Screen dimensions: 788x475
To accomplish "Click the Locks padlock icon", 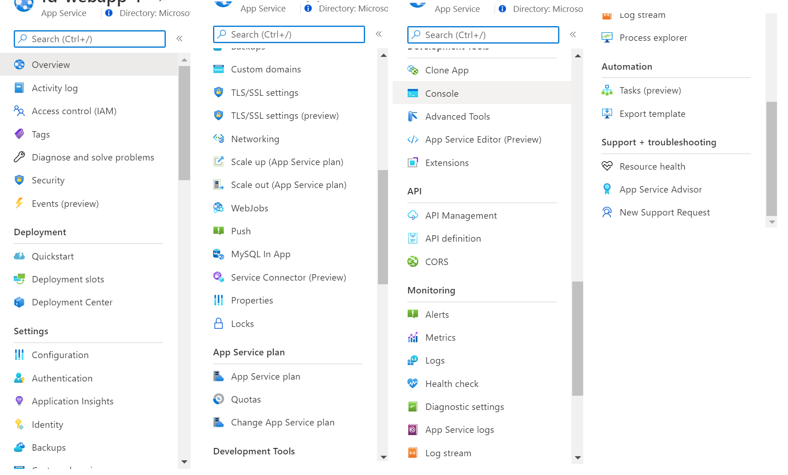I will point(219,324).
